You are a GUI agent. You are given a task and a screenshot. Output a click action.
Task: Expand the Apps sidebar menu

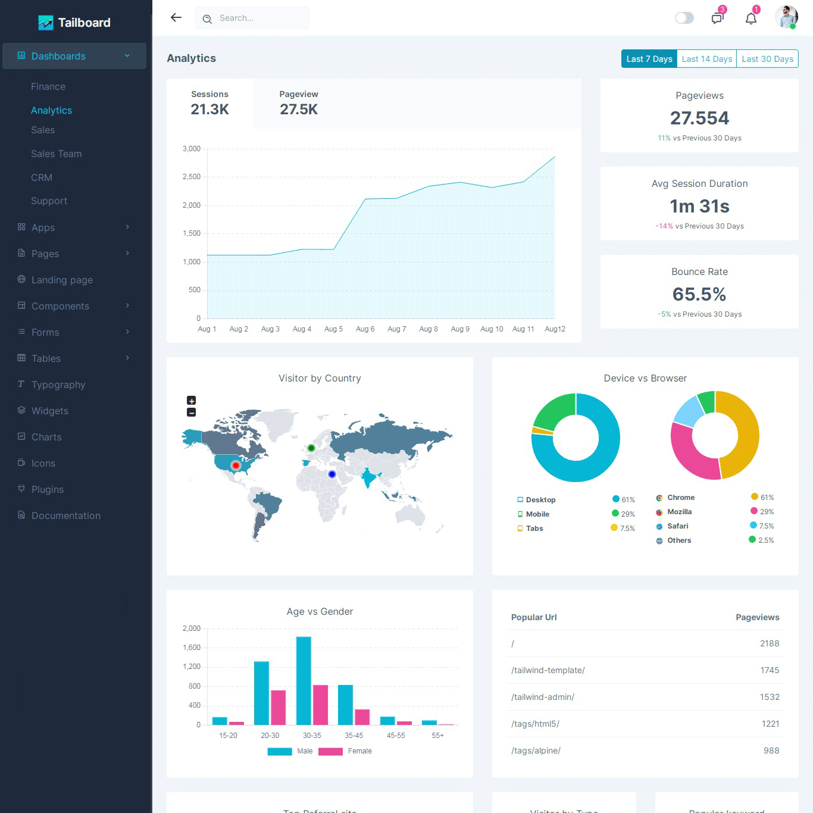43,227
